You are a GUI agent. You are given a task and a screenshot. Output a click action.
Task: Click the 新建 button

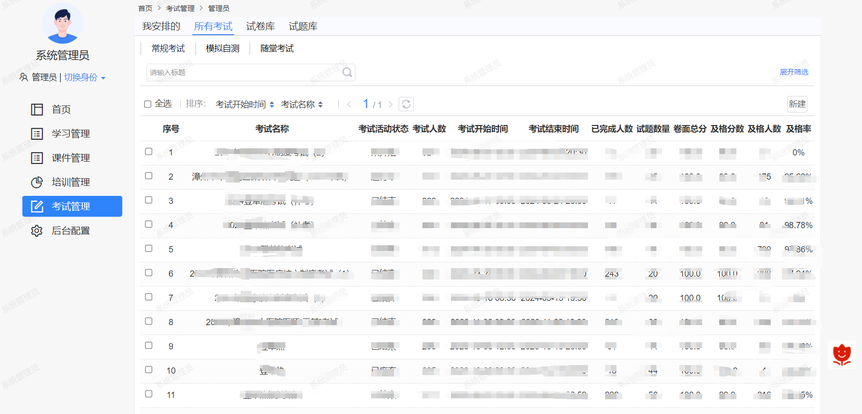797,104
